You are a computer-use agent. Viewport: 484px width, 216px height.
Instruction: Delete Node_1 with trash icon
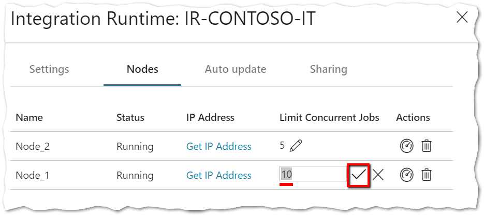[426, 175]
